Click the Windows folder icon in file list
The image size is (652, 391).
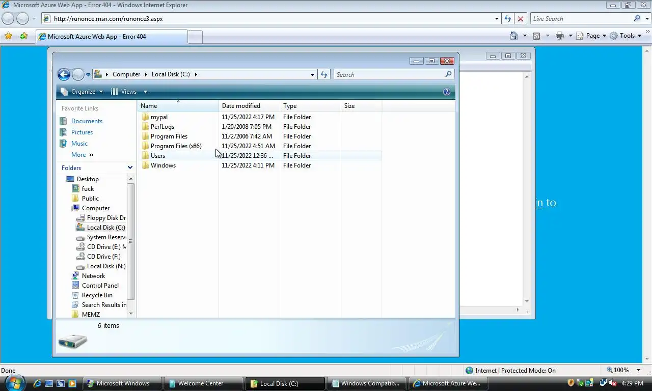tap(145, 165)
